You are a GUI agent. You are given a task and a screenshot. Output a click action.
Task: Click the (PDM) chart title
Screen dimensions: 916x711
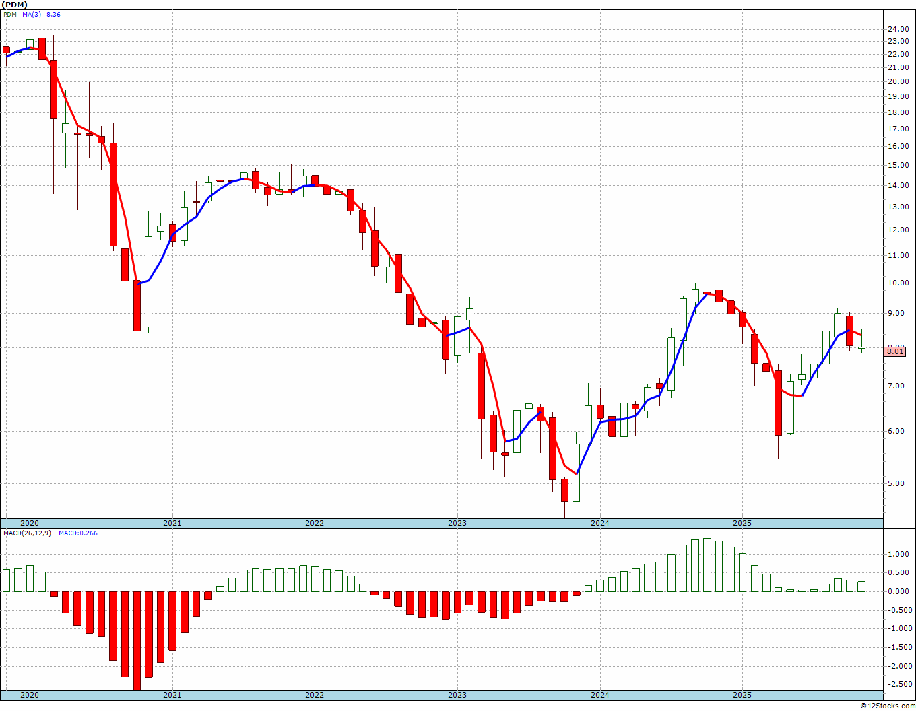point(14,5)
